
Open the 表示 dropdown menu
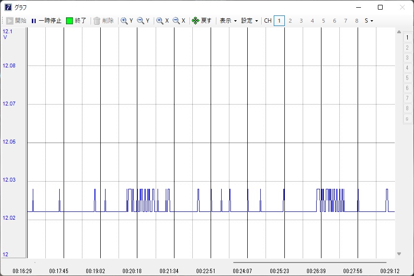coord(228,21)
